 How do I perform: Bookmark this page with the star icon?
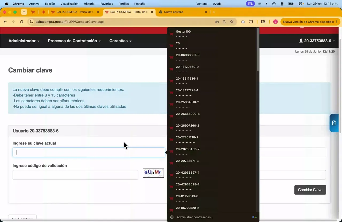tap(232, 22)
